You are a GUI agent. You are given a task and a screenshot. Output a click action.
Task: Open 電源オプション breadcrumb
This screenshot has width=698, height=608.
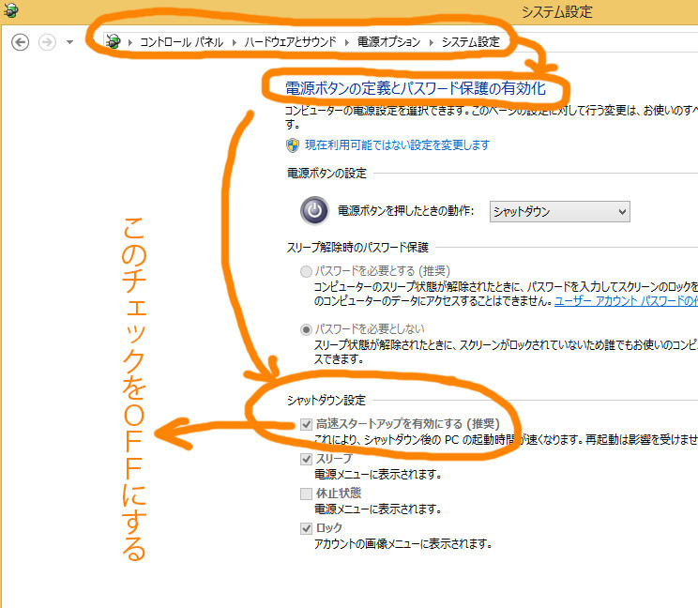[389, 42]
